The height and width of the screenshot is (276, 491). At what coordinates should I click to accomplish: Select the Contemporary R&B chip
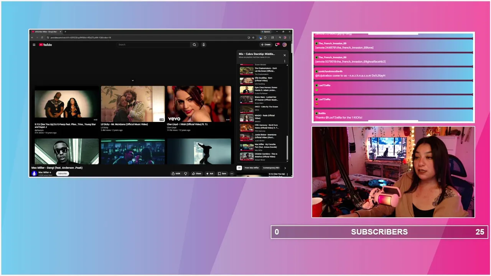tap(271, 168)
